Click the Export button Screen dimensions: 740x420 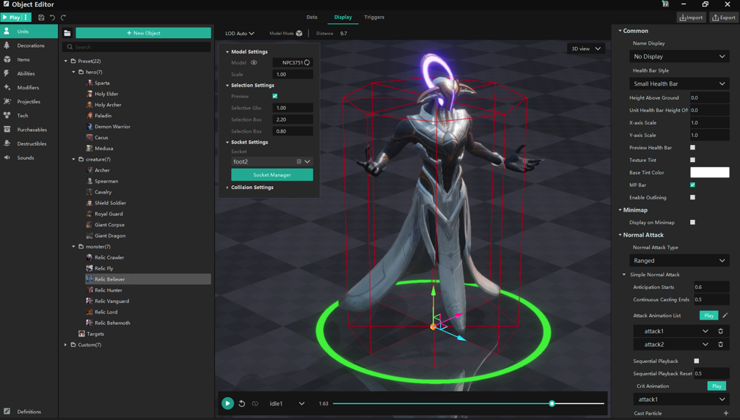[x=724, y=18]
